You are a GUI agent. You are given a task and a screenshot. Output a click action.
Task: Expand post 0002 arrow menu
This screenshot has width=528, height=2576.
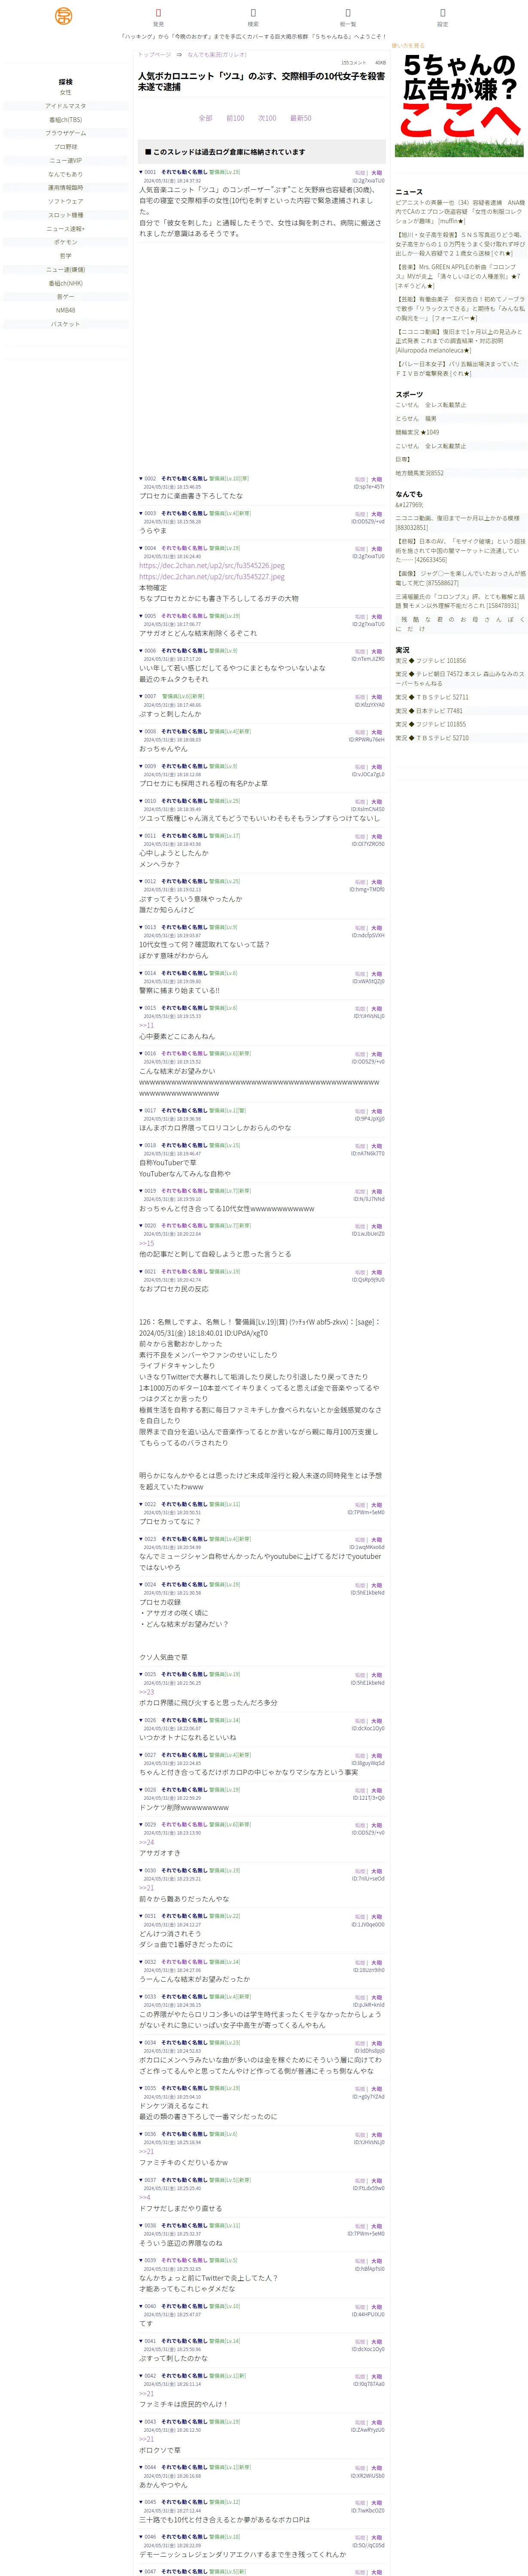pyautogui.click(x=141, y=479)
